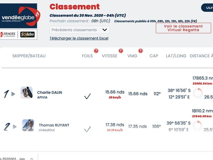Open the Sodebo sponsor logo
The width and height of the screenshot is (213, 160).
27,34
